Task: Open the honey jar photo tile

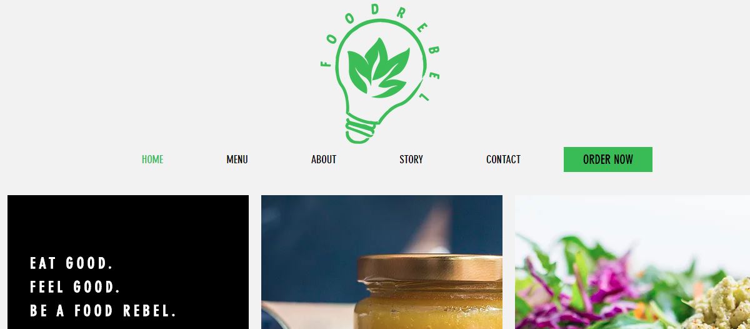Action: tap(382, 262)
